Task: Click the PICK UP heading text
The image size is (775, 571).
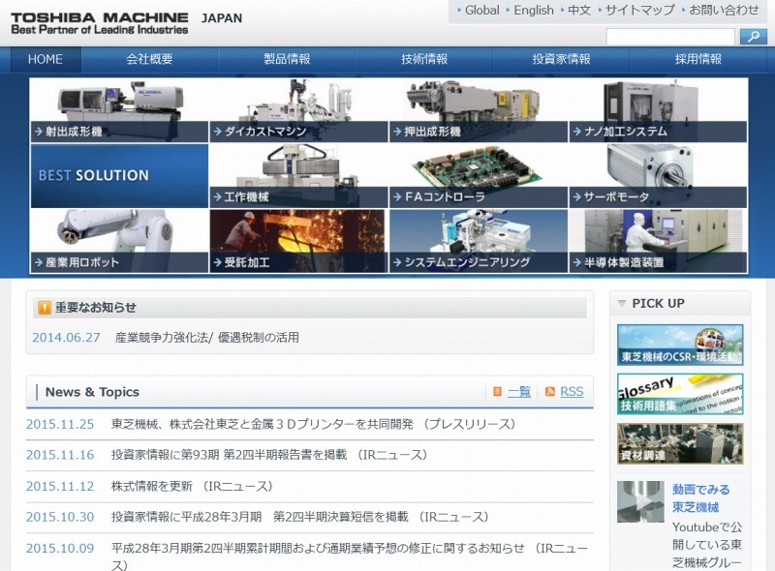Action: (659, 303)
